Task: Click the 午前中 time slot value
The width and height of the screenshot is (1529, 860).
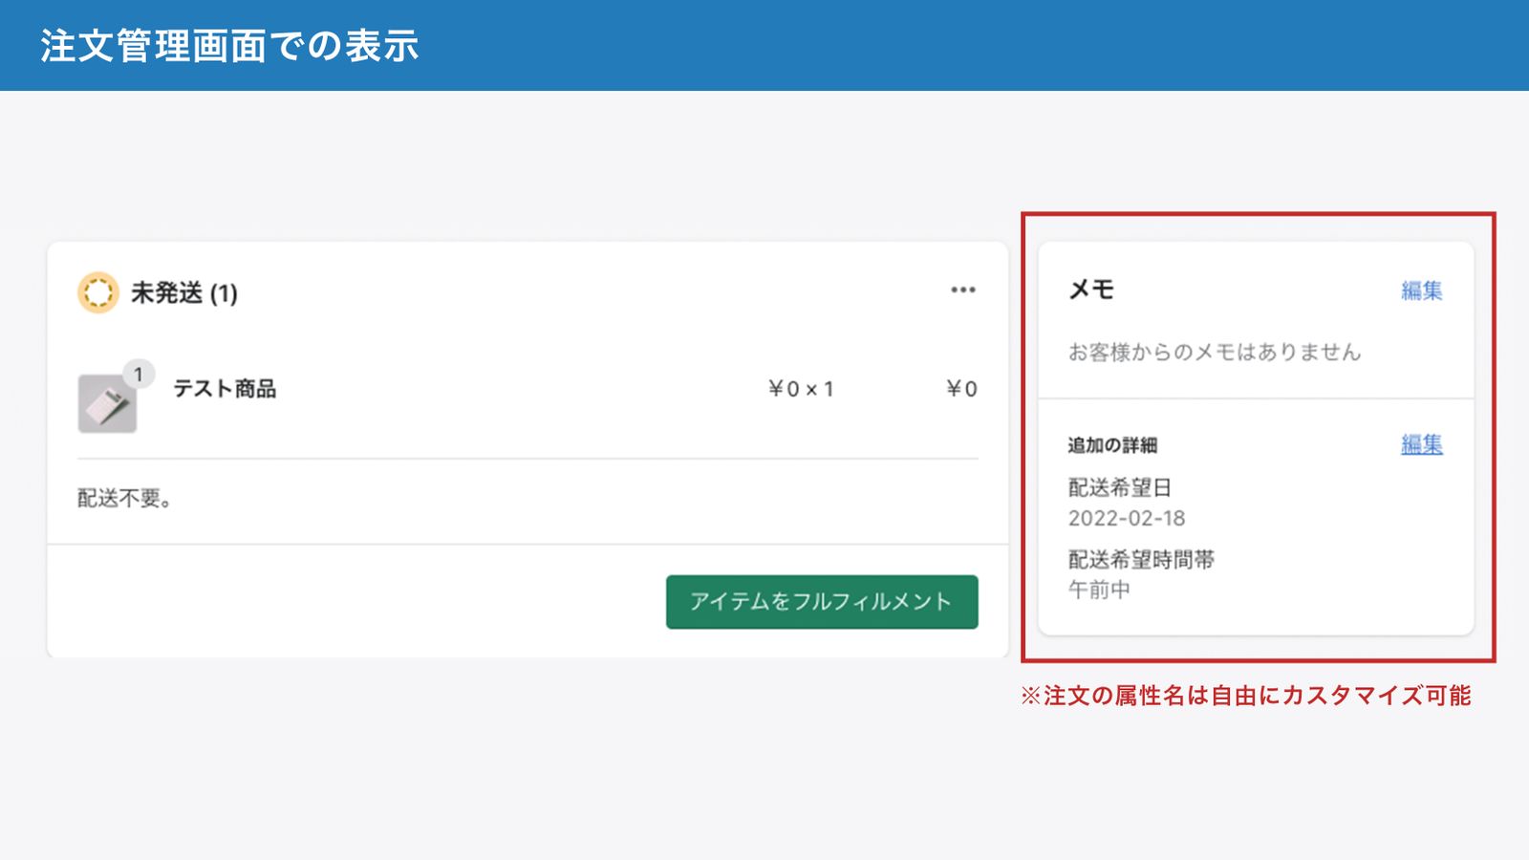Action: (1099, 591)
